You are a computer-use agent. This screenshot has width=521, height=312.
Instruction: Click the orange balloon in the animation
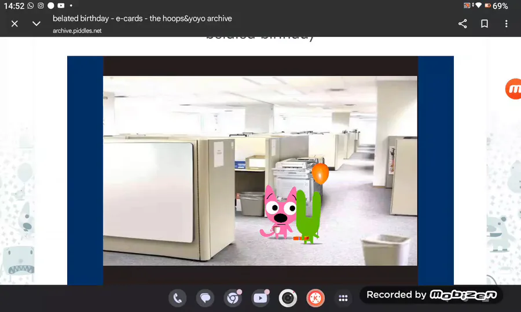pyautogui.click(x=320, y=173)
